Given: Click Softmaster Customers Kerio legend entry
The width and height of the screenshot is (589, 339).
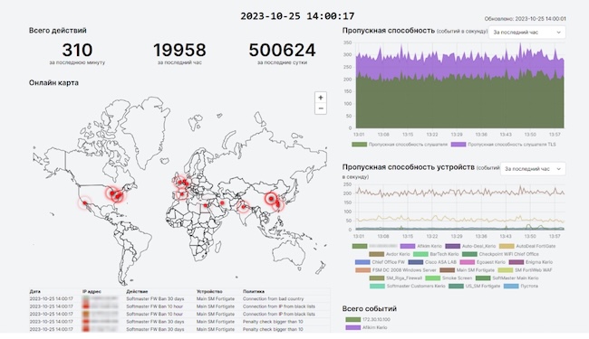Looking at the screenshot, I should 407,286.
